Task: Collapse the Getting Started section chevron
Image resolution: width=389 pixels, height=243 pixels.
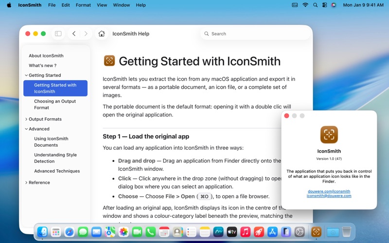Action: 26,75
